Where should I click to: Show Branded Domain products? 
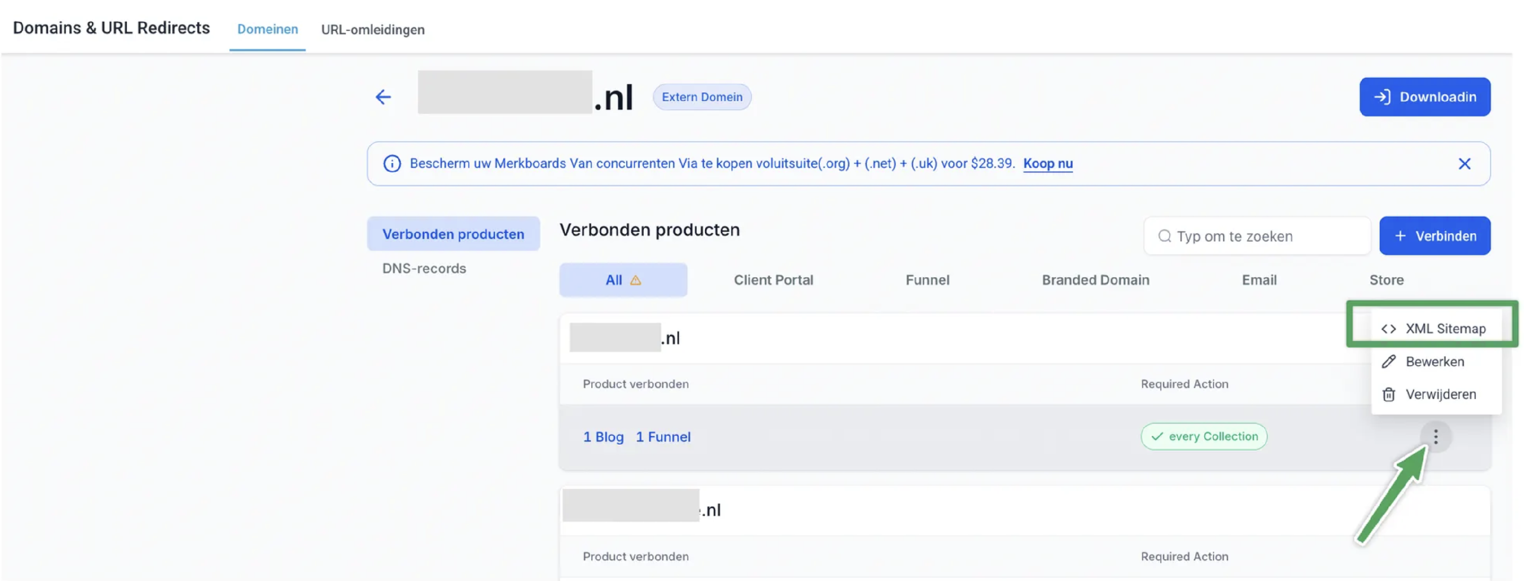(1095, 280)
